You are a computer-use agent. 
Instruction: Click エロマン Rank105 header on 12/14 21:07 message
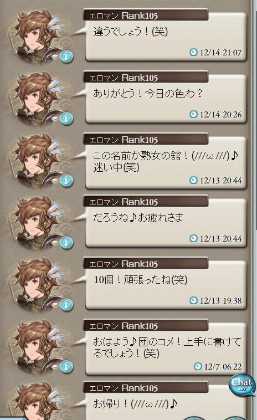click(x=146, y=16)
